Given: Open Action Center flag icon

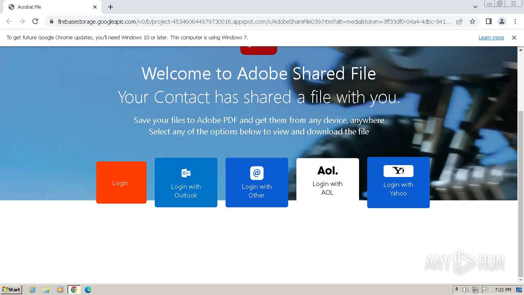Looking at the screenshot, I should tap(485, 290).
